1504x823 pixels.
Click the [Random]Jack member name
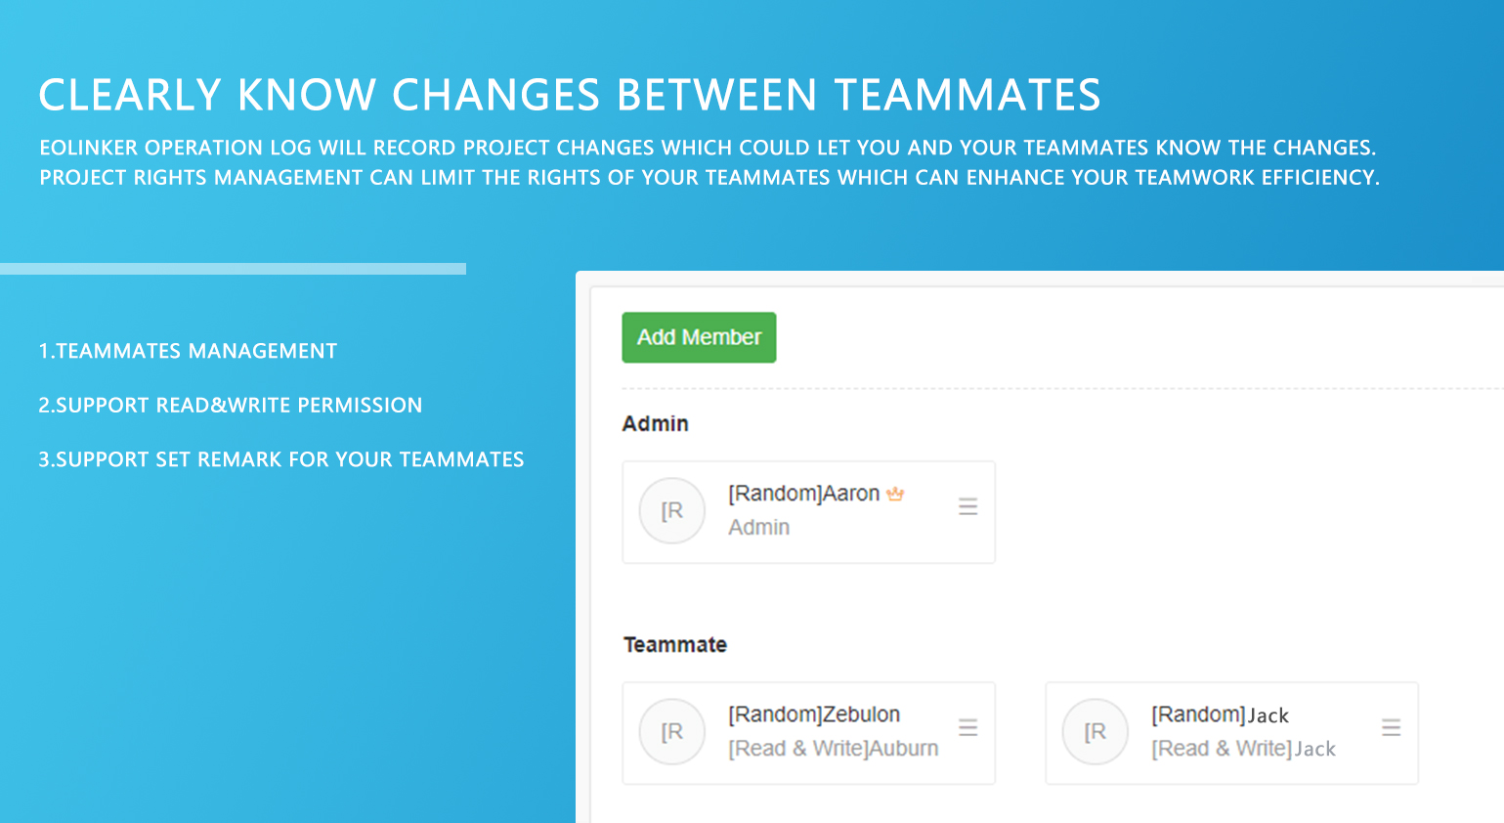tap(1220, 715)
